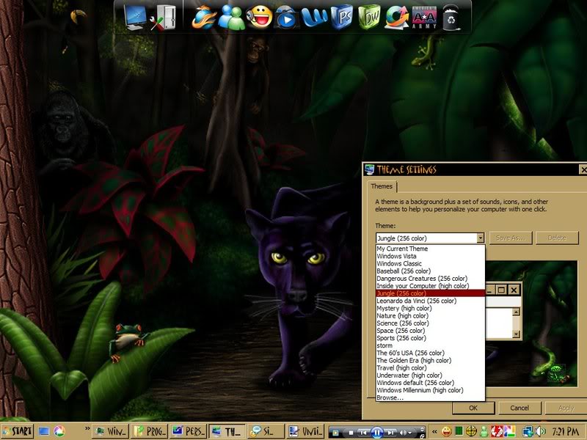The height and width of the screenshot is (440, 587).
Task: Open the network connection tray icon
Action: [528, 431]
